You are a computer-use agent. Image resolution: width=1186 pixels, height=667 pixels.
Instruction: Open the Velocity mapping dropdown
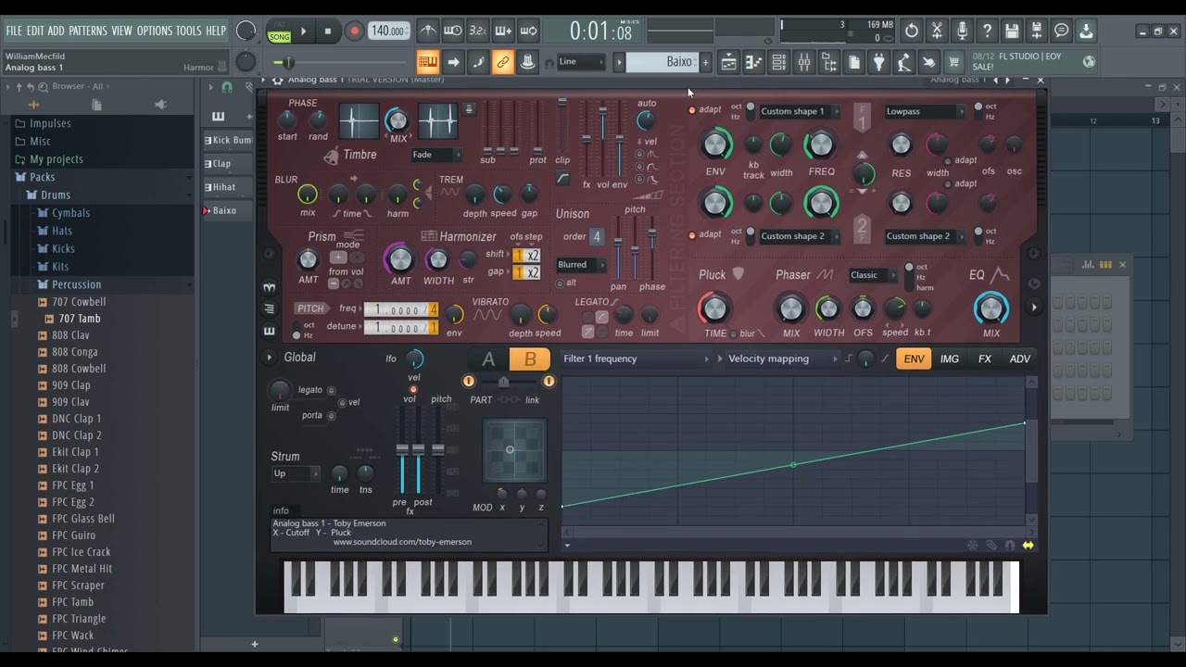click(x=780, y=359)
